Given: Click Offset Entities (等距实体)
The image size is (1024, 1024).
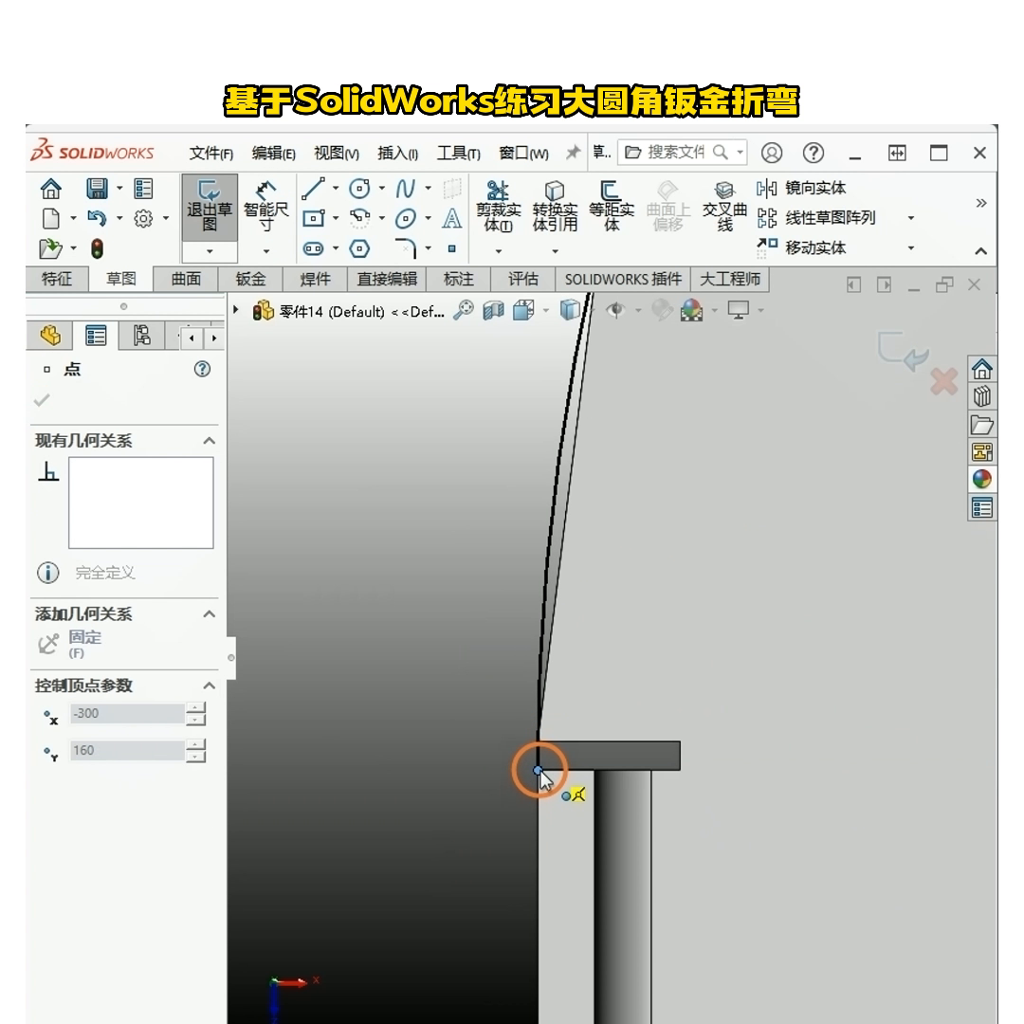Looking at the screenshot, I should [x=612, y=207].
